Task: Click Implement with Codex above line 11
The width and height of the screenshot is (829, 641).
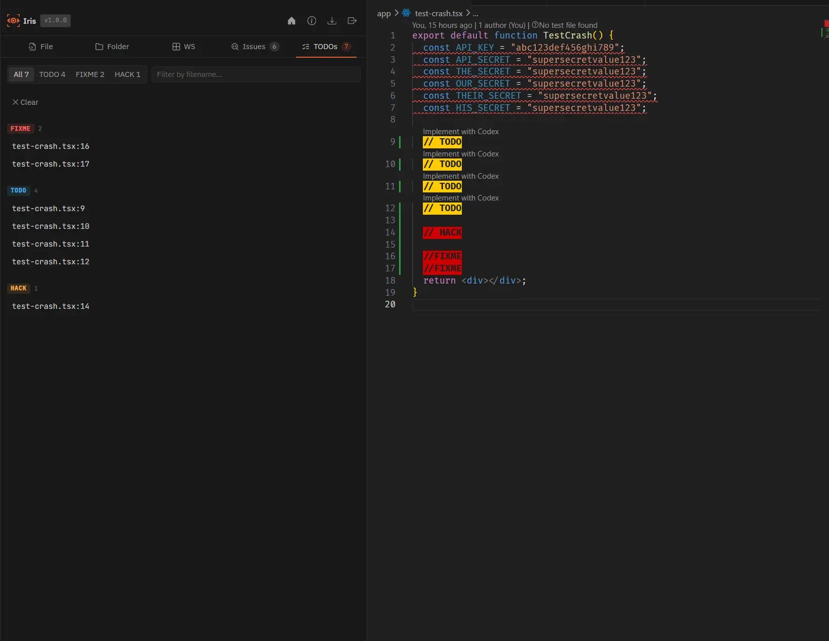Action: pos(461,176)
